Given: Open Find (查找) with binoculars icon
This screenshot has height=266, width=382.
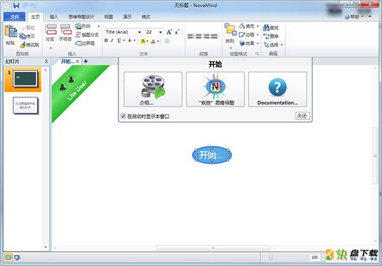Looking at the screenshot, I should click(266, 27).
